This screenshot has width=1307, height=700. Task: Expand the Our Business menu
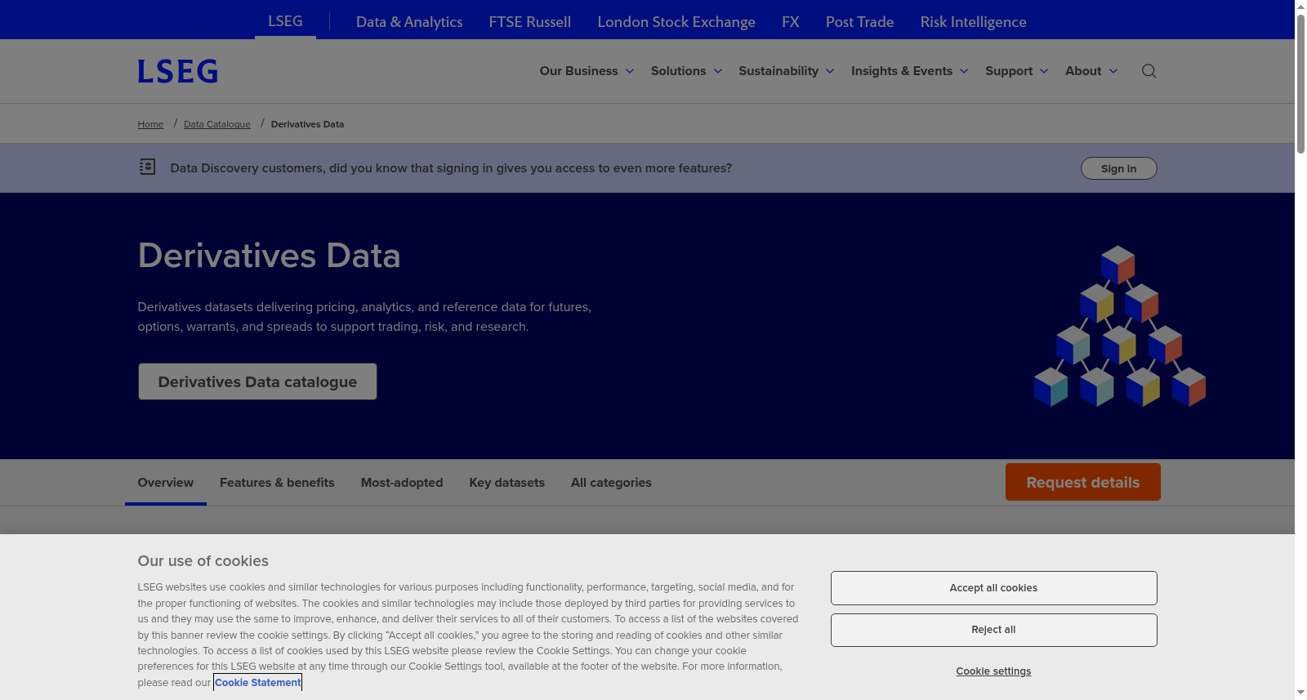pos(587,71)
